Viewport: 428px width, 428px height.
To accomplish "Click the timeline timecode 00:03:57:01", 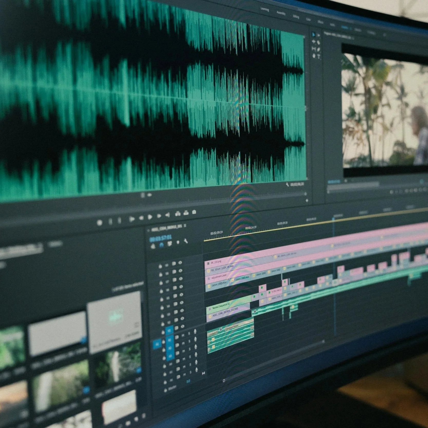I will (160, 238).
